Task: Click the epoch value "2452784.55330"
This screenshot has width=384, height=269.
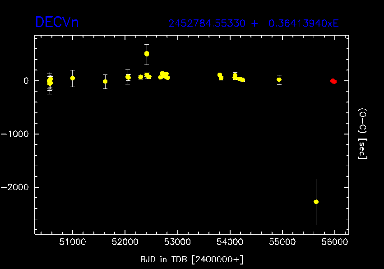Action: [x=208, y=23]
